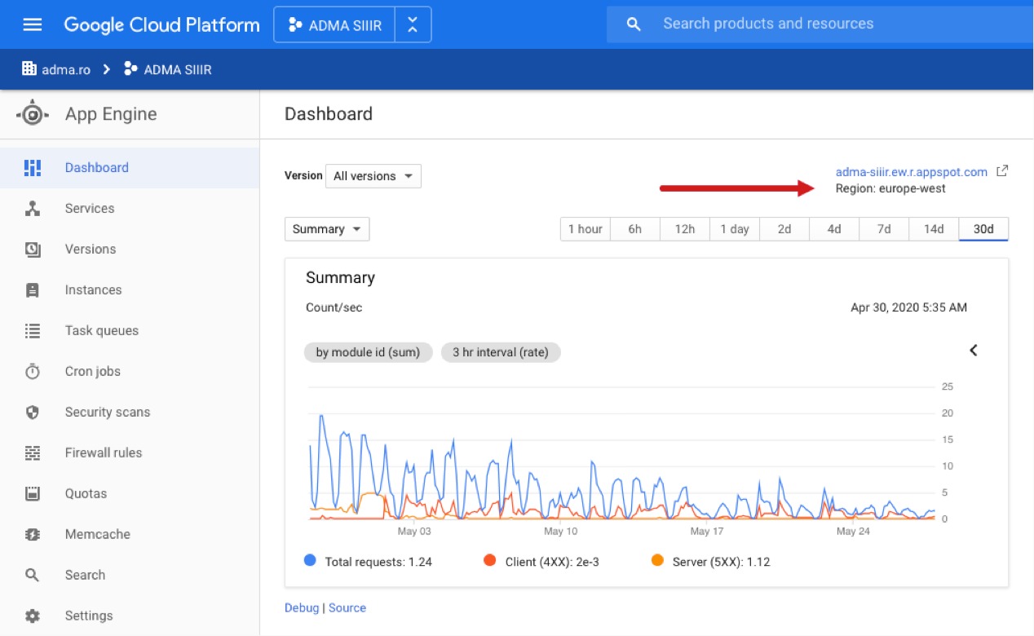Click the Cron jobs timer icon

pos(33,372)
